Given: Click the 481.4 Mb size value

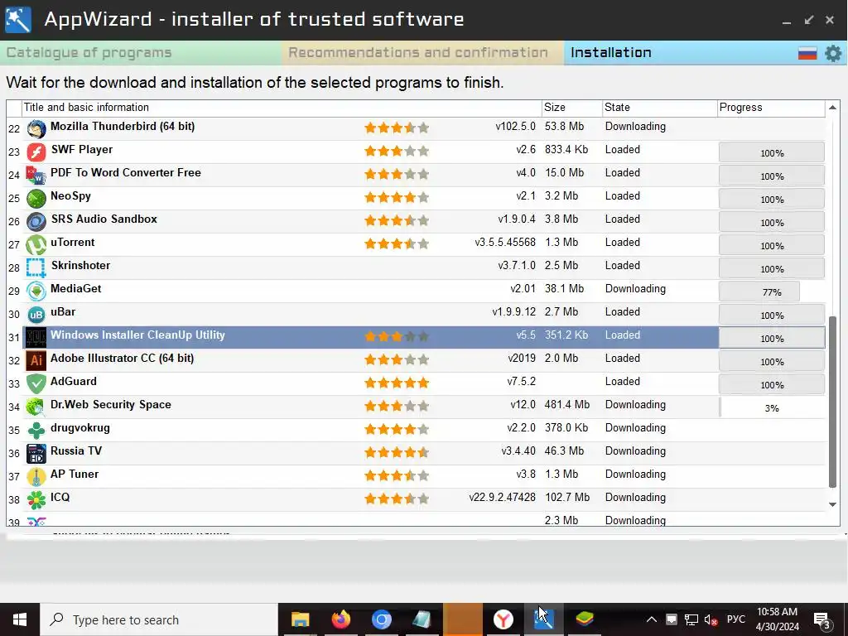Looking at the screenshot, I should tap(567, 404).
